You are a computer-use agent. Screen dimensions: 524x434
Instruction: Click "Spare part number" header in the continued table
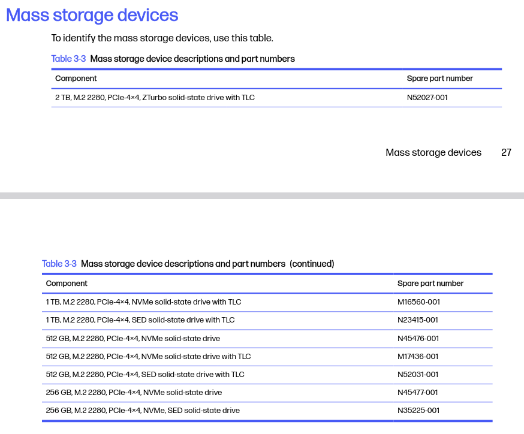click(x=430, y=284)
